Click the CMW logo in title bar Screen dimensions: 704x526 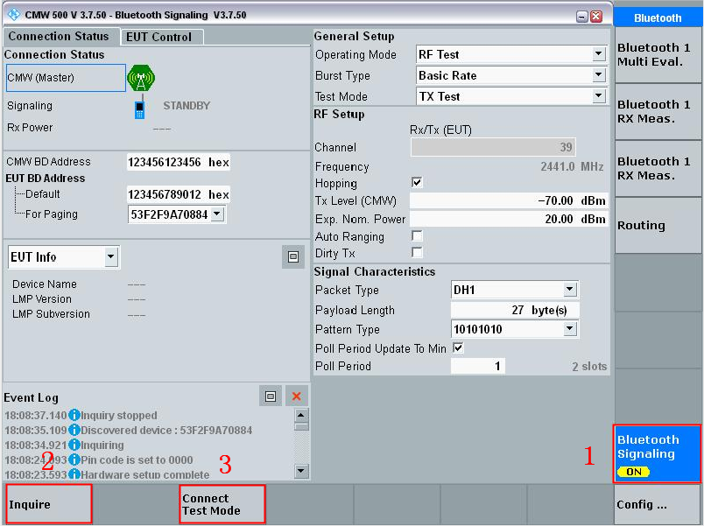14,14
